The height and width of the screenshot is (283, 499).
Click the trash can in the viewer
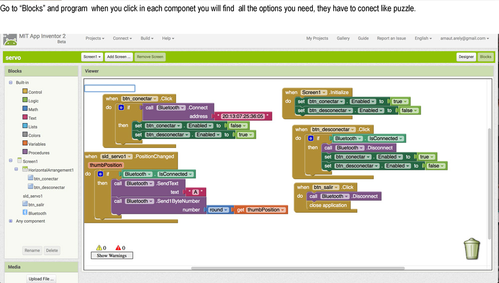[x=472, y=249]
